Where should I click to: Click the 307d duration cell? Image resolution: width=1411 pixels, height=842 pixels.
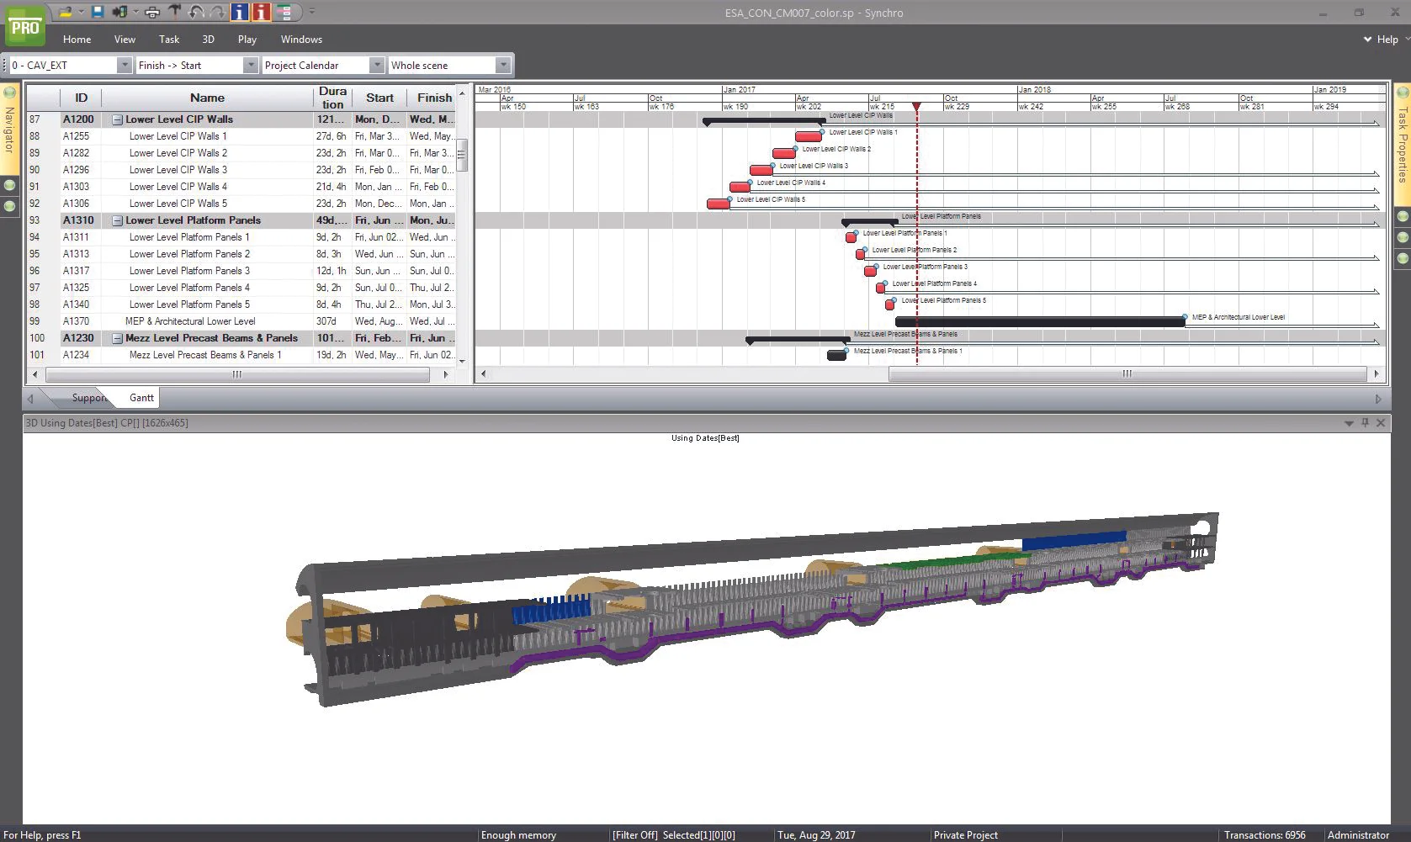pyautogui.click(x=332, y=321)
